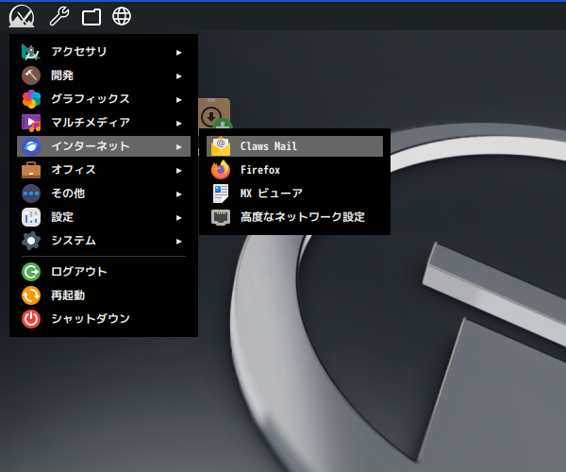Image resolution: width=566 pixels, height=472 pixels.
Task: Open the file manager folder icon in panel
Action: [92, 17]
